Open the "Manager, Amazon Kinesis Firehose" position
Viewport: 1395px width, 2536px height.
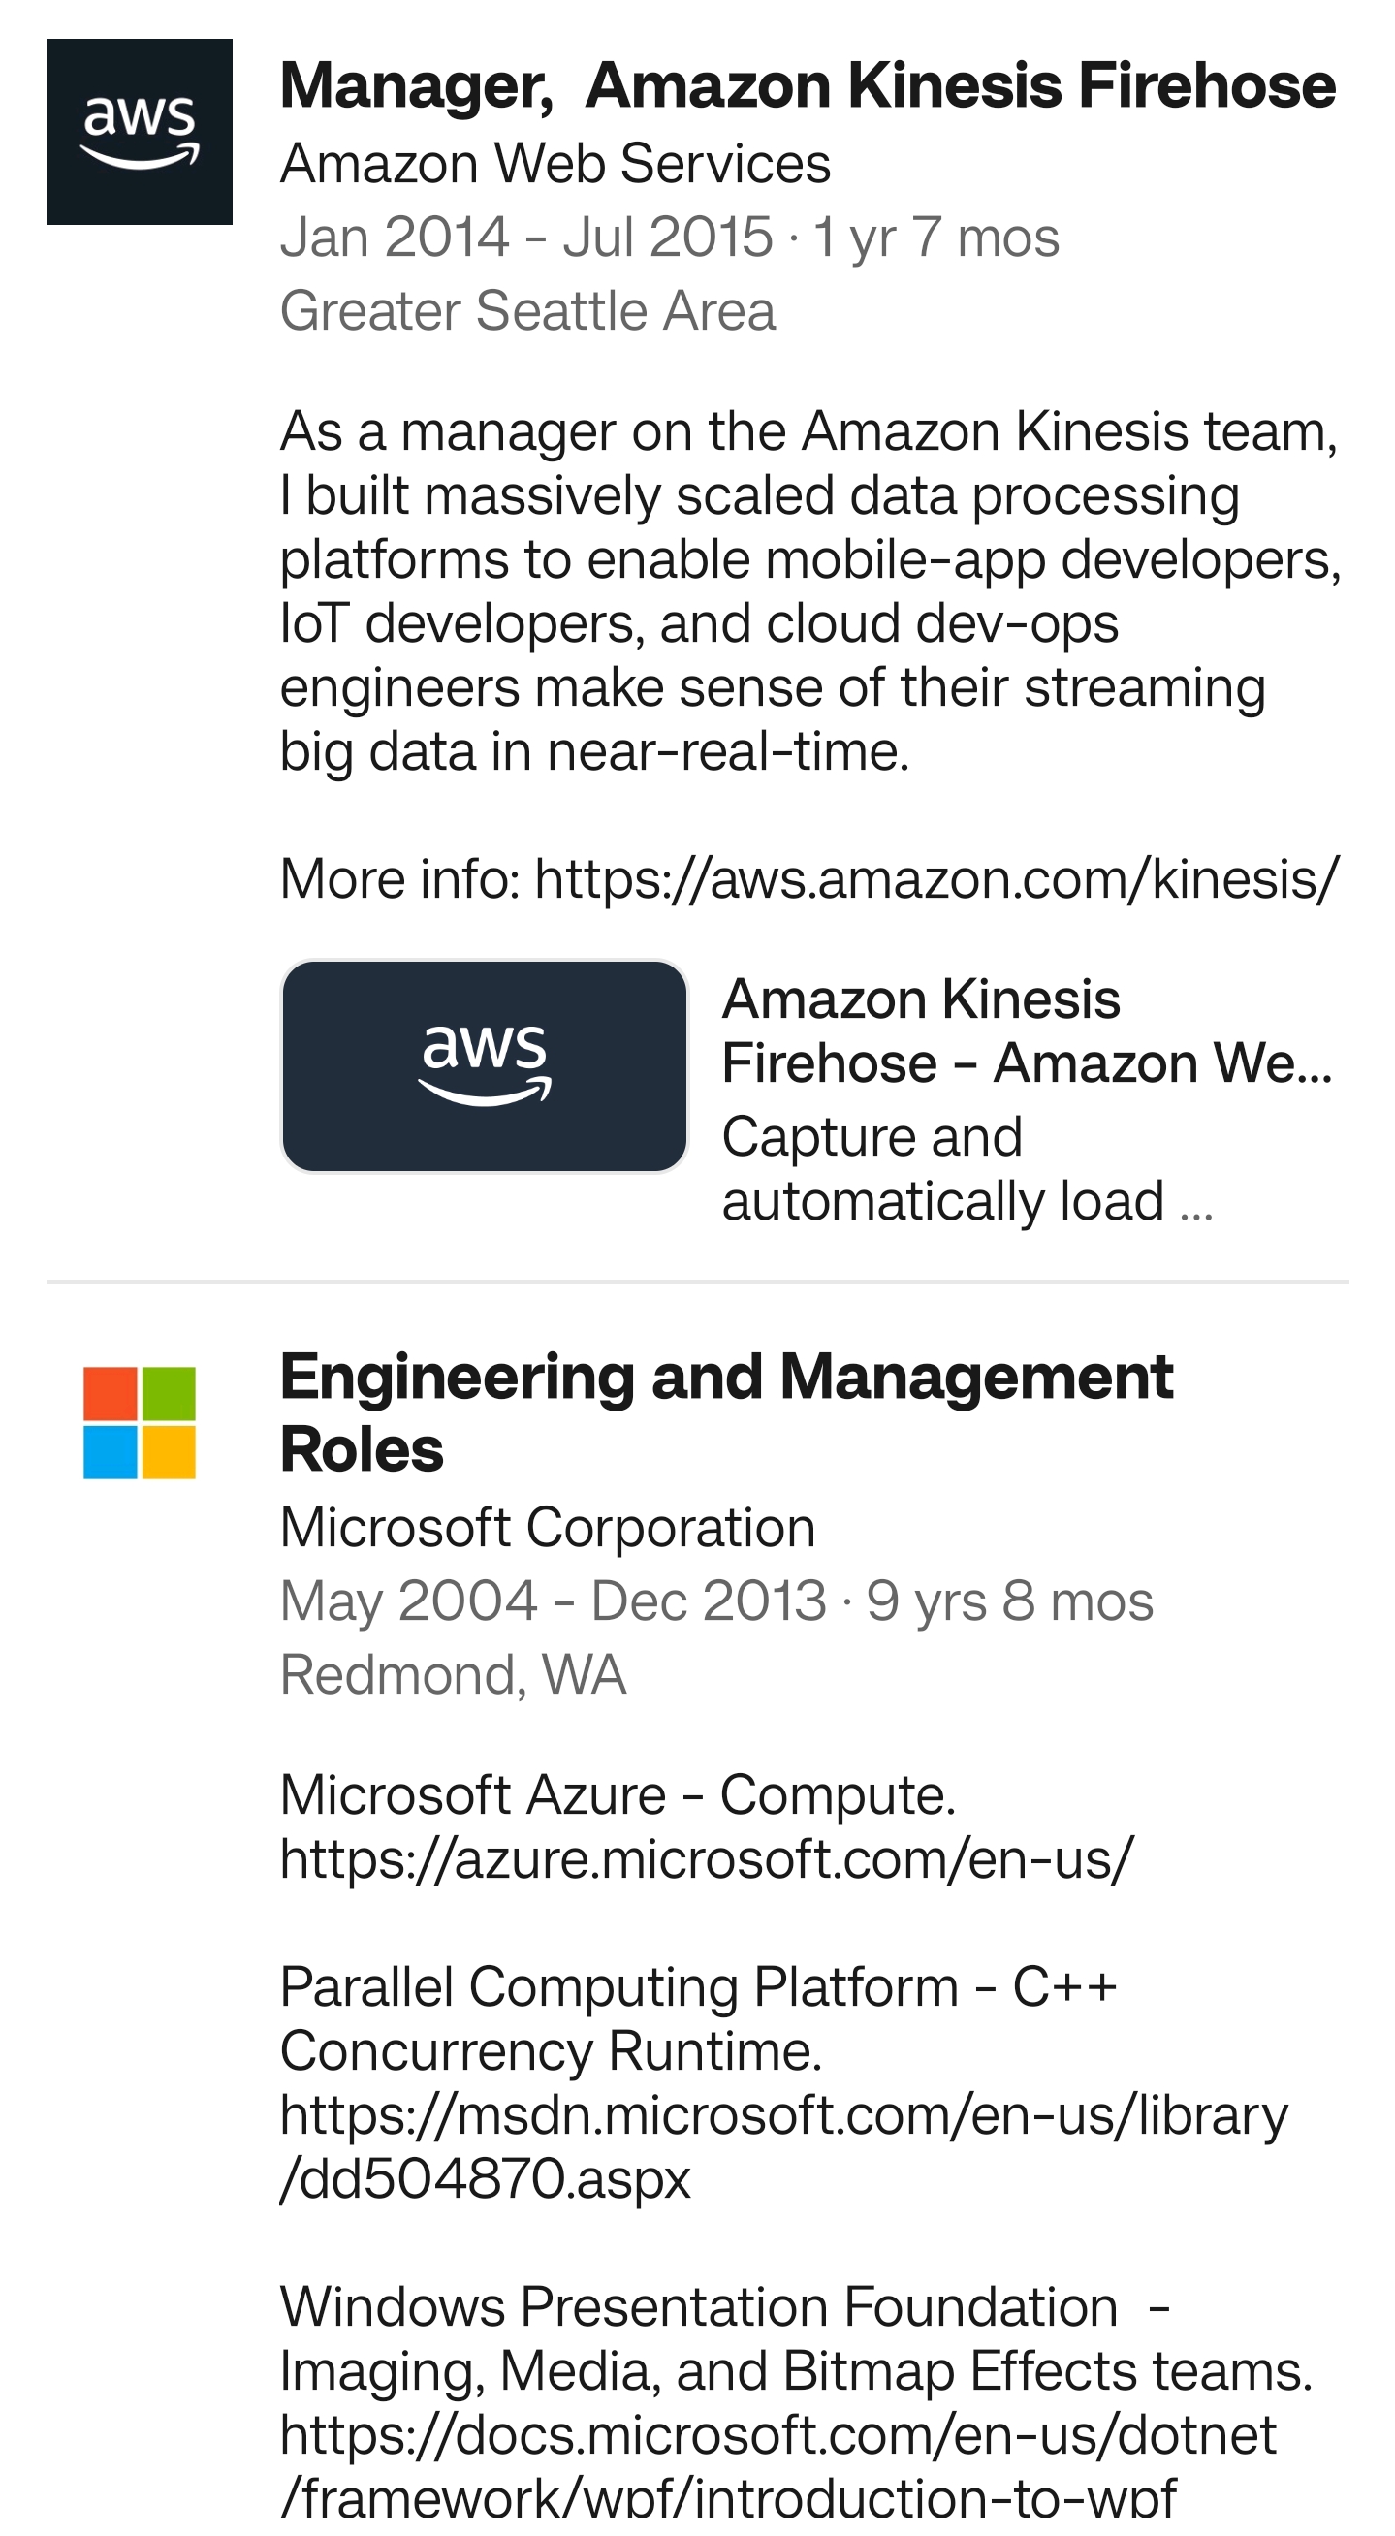[808, 85]
